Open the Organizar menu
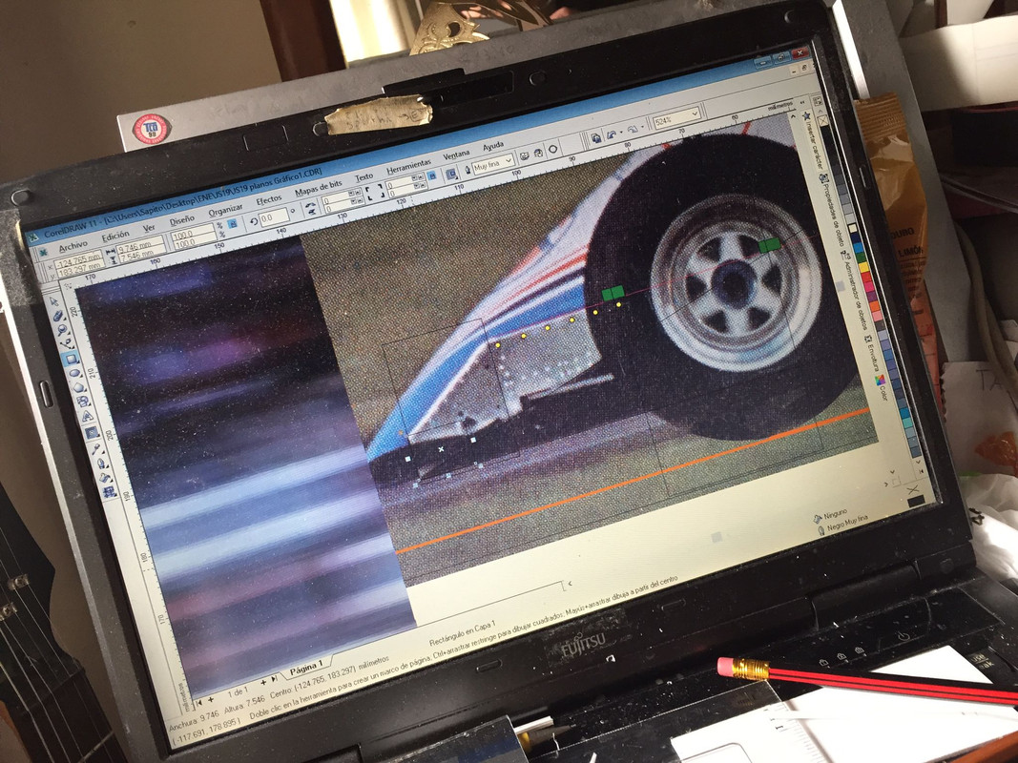Screen dimensions: 1018x763 pos(225,209)
